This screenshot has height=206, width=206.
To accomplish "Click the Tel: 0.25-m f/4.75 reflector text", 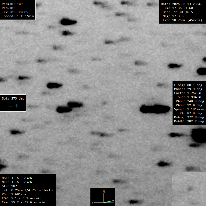I will pos(28,190).
